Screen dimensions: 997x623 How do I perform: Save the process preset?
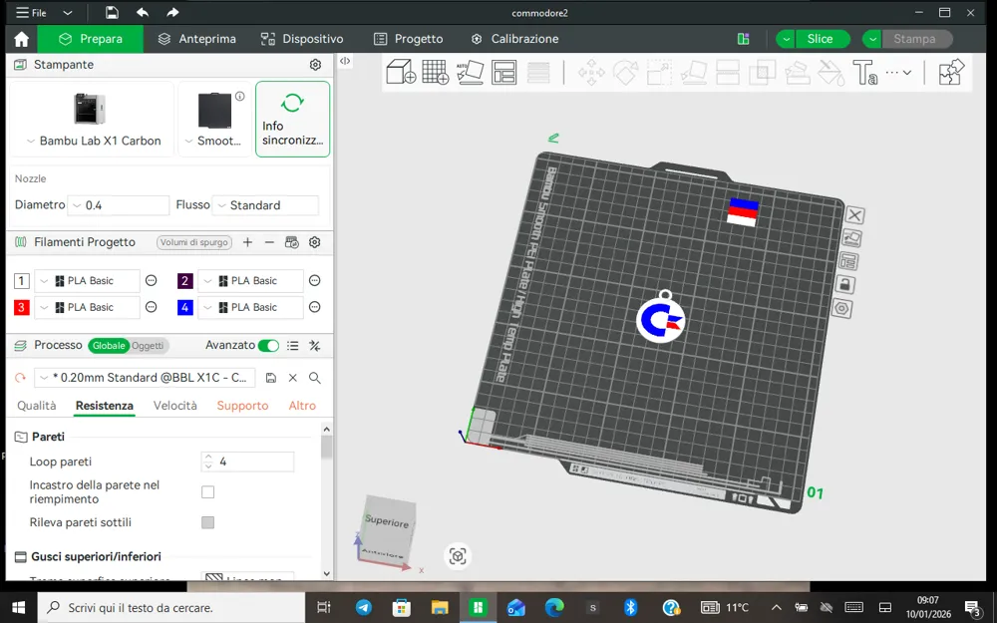[x=271, y=378]
